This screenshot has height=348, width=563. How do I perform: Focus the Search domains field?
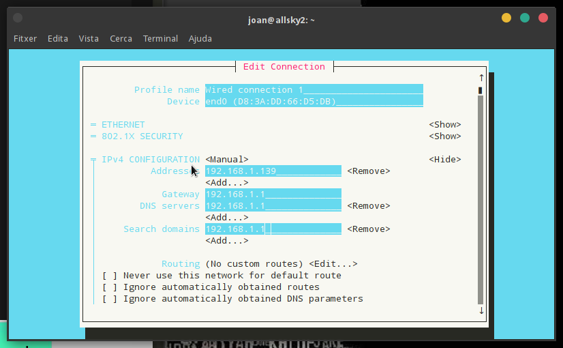pos(273,229)
